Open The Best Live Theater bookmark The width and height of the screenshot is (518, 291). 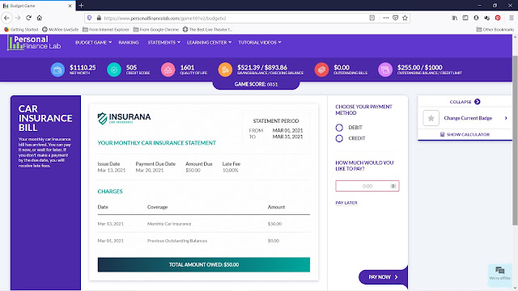pyautogui.click(x=207, y=29)
